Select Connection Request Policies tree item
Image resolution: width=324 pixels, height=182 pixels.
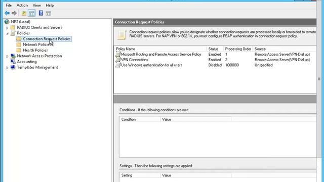pos(47,39)
